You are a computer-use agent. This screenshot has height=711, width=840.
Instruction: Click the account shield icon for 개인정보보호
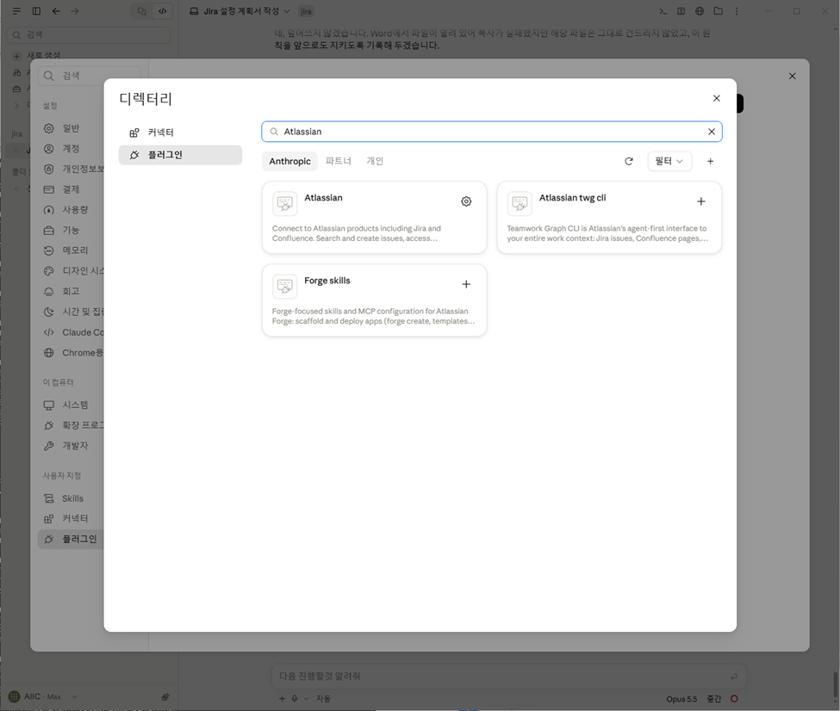[49, 169]
